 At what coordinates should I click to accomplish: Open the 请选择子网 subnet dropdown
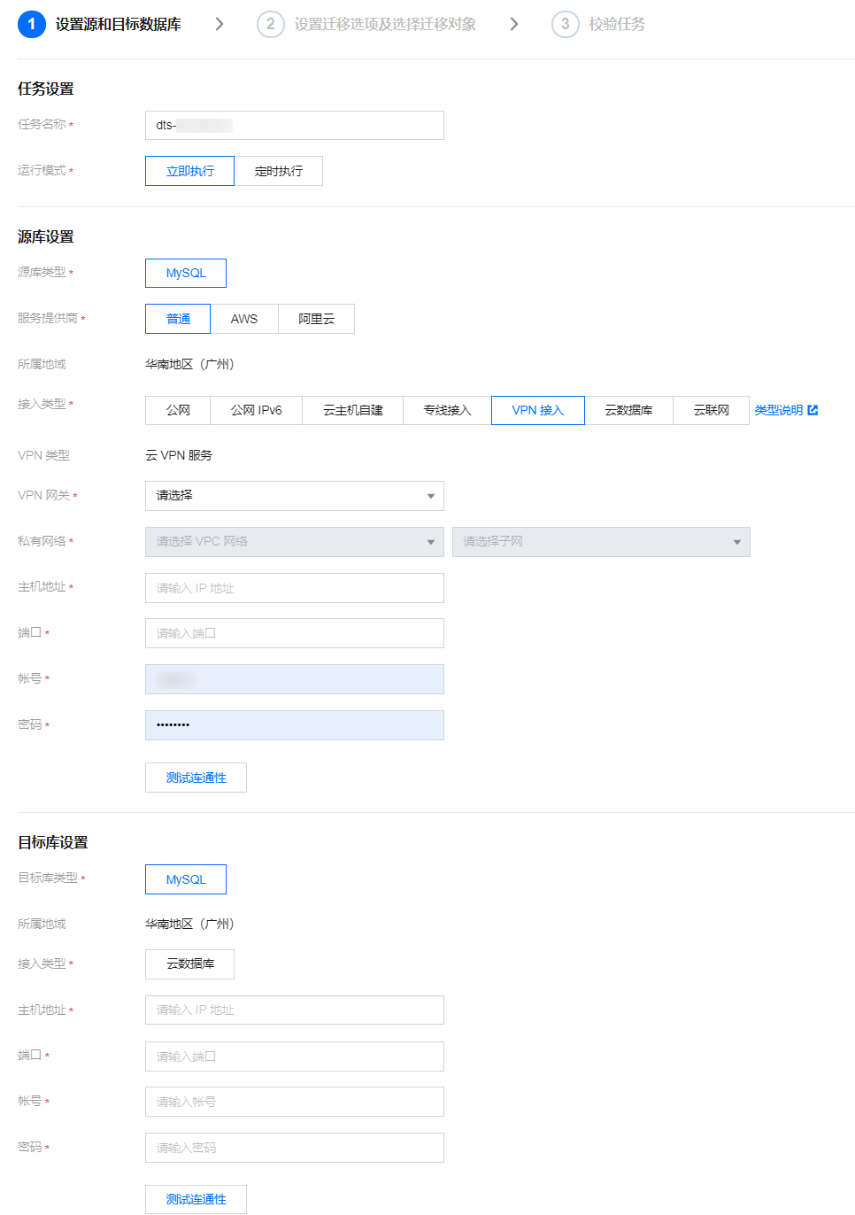click(601, 542)
